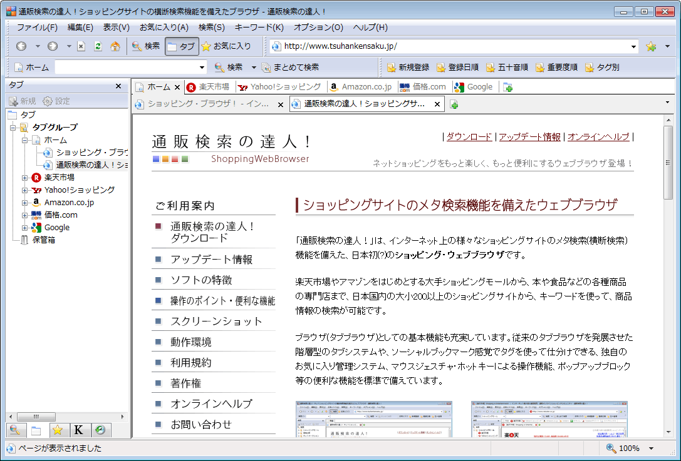Viewport: 681px width, 461px height.
Task: Open ソフトの特徴 in the ご利用案内 menu
Action: [202, 280]
